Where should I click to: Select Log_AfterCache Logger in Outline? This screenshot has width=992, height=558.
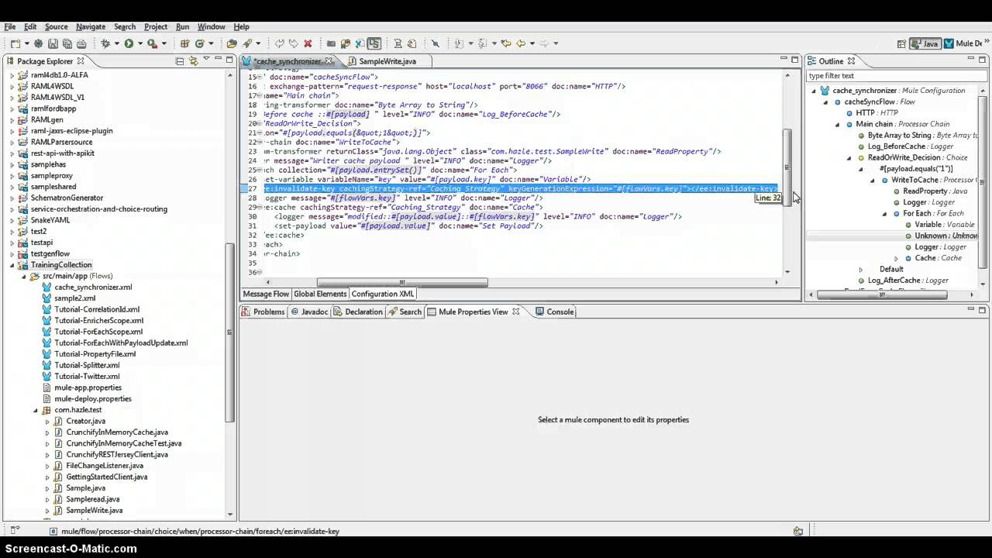coord(907,281)
